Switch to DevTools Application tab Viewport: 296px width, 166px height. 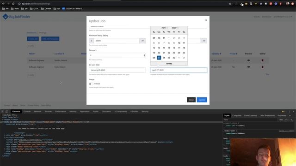tap(85, 112)
